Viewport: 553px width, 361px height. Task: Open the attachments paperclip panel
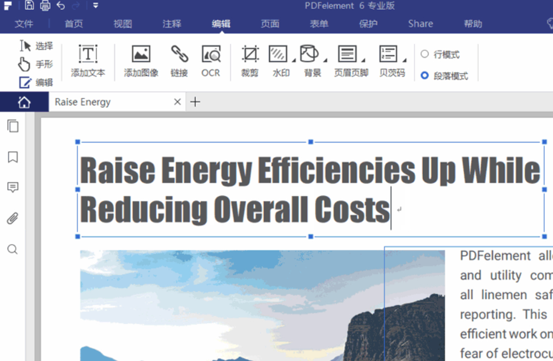click(x=13, y=218)
